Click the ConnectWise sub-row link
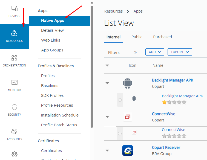 [174, 130]
